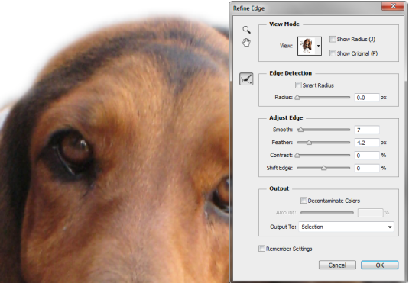The image size is (409, 283).
Task: Click the Amount percentage field
Action: (371, 213)
